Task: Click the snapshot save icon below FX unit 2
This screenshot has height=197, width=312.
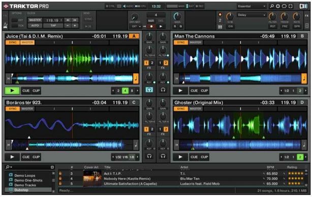Action: pyautogui.click(x=220, y=26)
